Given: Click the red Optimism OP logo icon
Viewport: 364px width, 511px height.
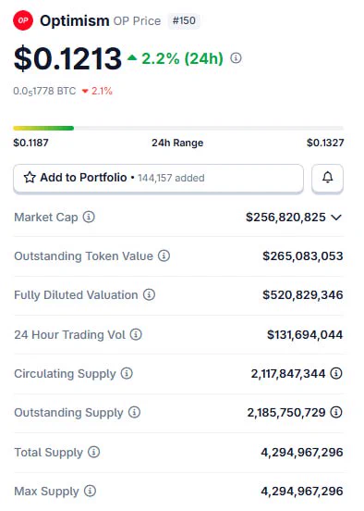Looking at the screenshot, I should coord(23,20).
